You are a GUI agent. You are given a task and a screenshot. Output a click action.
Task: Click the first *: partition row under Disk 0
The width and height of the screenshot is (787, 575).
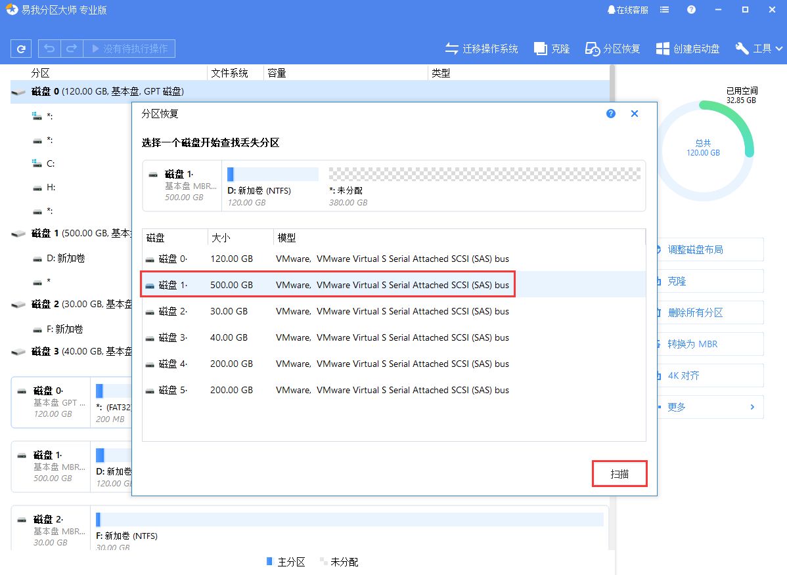(x=43, y=116)
